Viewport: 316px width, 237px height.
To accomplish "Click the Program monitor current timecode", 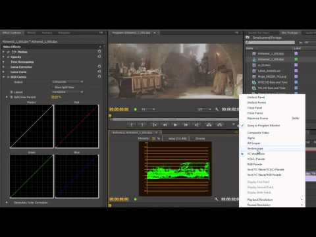I will point(119,109).
